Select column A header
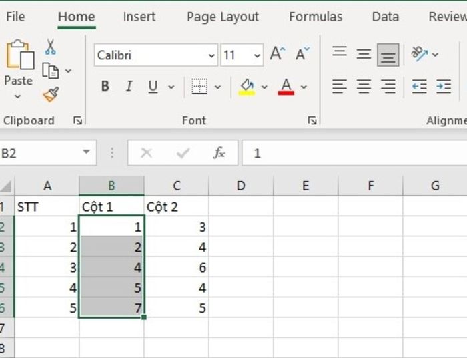 pyautogui.click(x=47, y=186)
